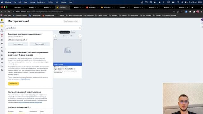This screenshot has height=114, width=203.
Task: Open Design Ultimate bookmarks folder
Action: click(x=169, y=16)
